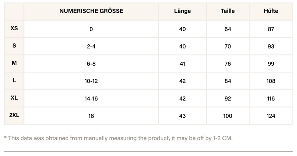297x156 pixels.
Task: Click the M size row label
Action: click(x=14, y=63)
